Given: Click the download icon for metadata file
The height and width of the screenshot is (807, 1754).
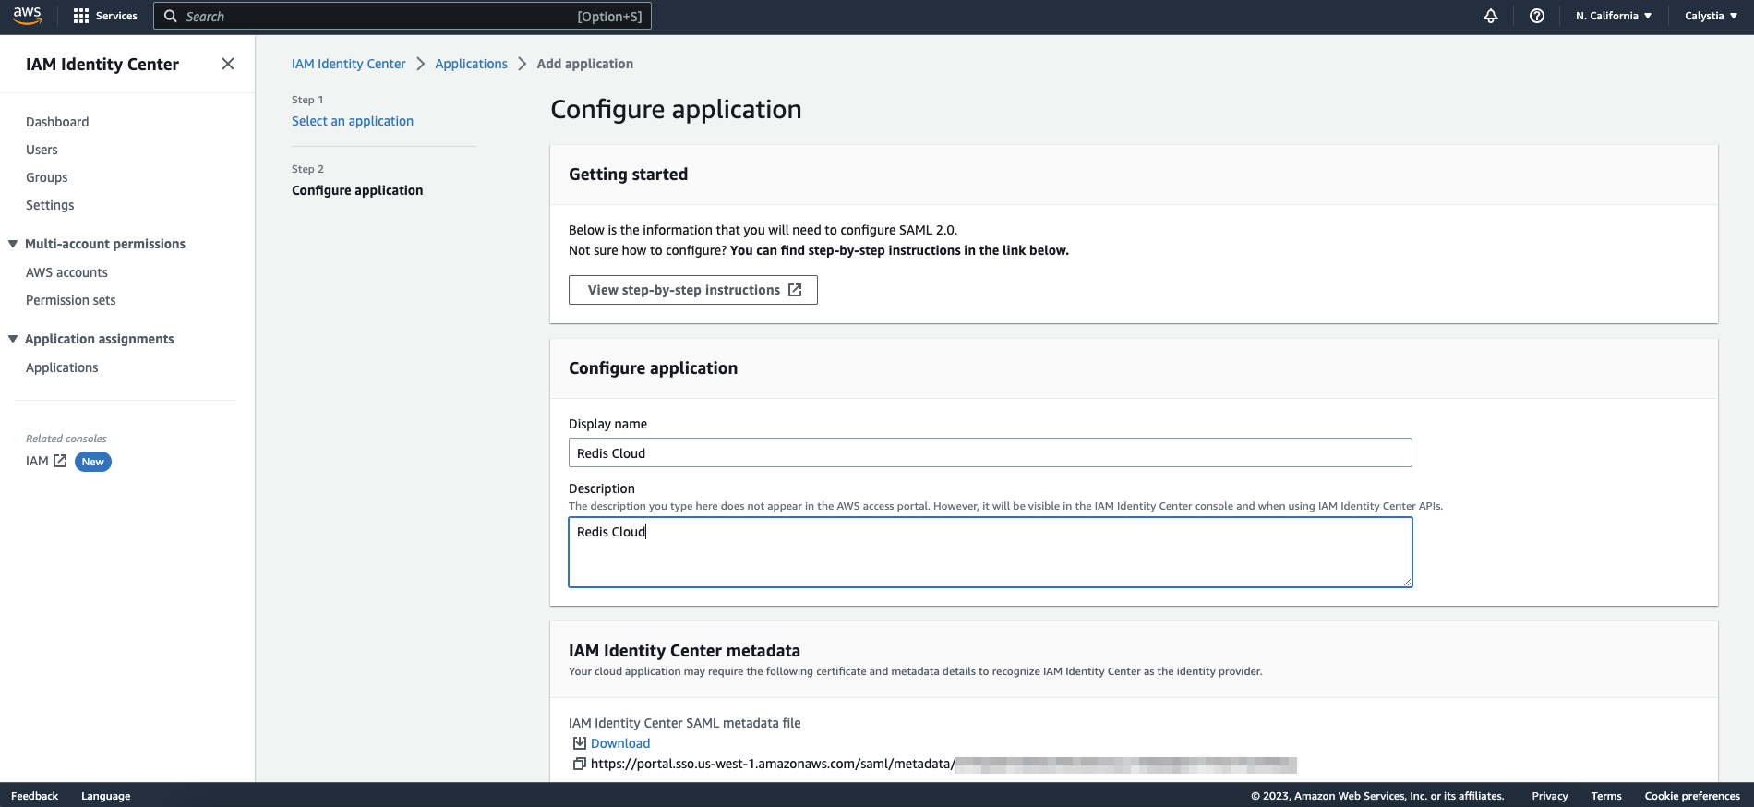Looking at the screenshot, I should (579, 743).
